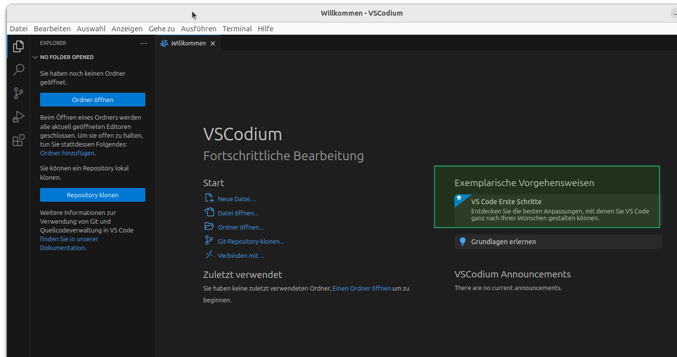Screen dimensions: 677x357
Task: Click the new file icon beside 'Neue Datei…'
Action: pos(209,198)
